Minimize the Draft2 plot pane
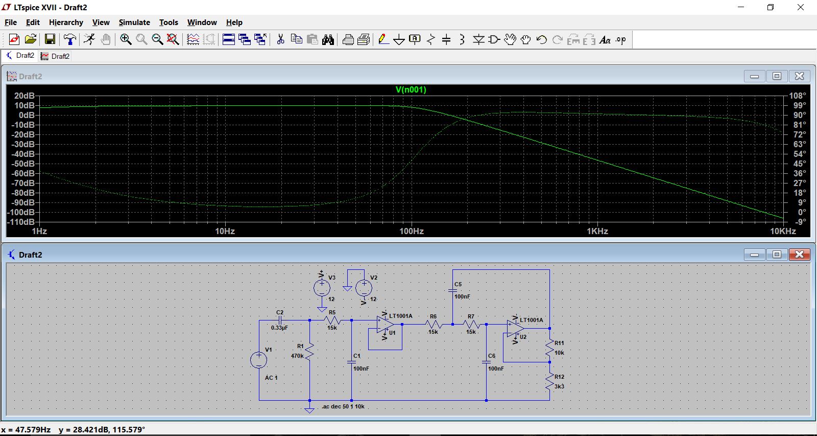 [x=754, y=76]
